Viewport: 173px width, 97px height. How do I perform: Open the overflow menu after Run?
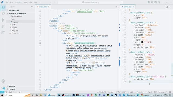[x=40, y=2]
